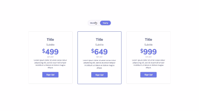The width and height of the screenshot is (199, 111).
Task: Click the $499 price text
Action: (51, 52)
